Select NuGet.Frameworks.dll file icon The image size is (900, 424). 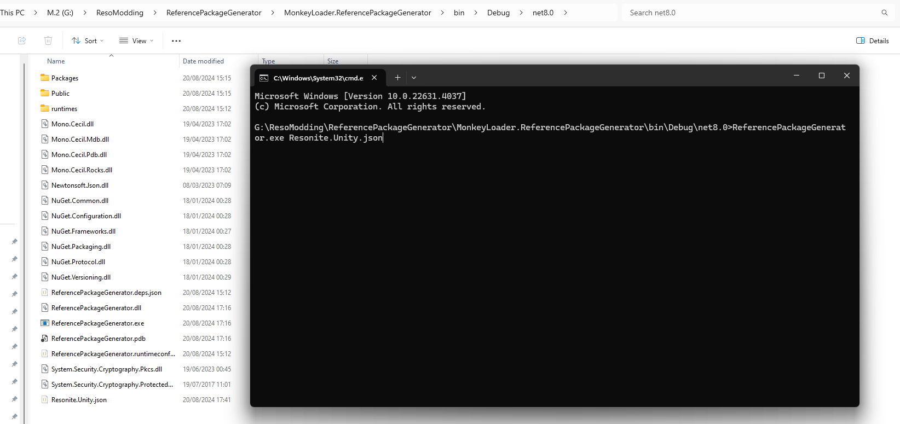tap(45, 231)
